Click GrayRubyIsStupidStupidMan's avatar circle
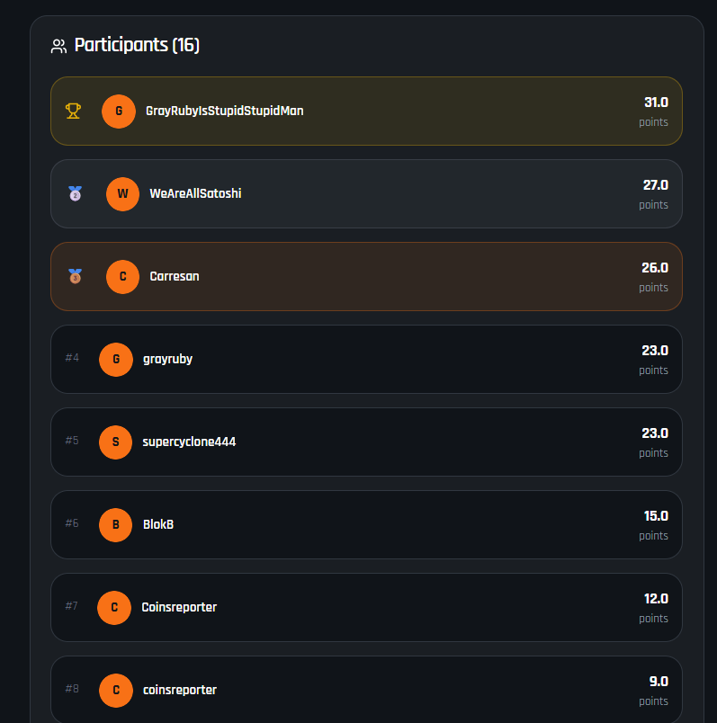Screen dimensions: 717x723 119,111
